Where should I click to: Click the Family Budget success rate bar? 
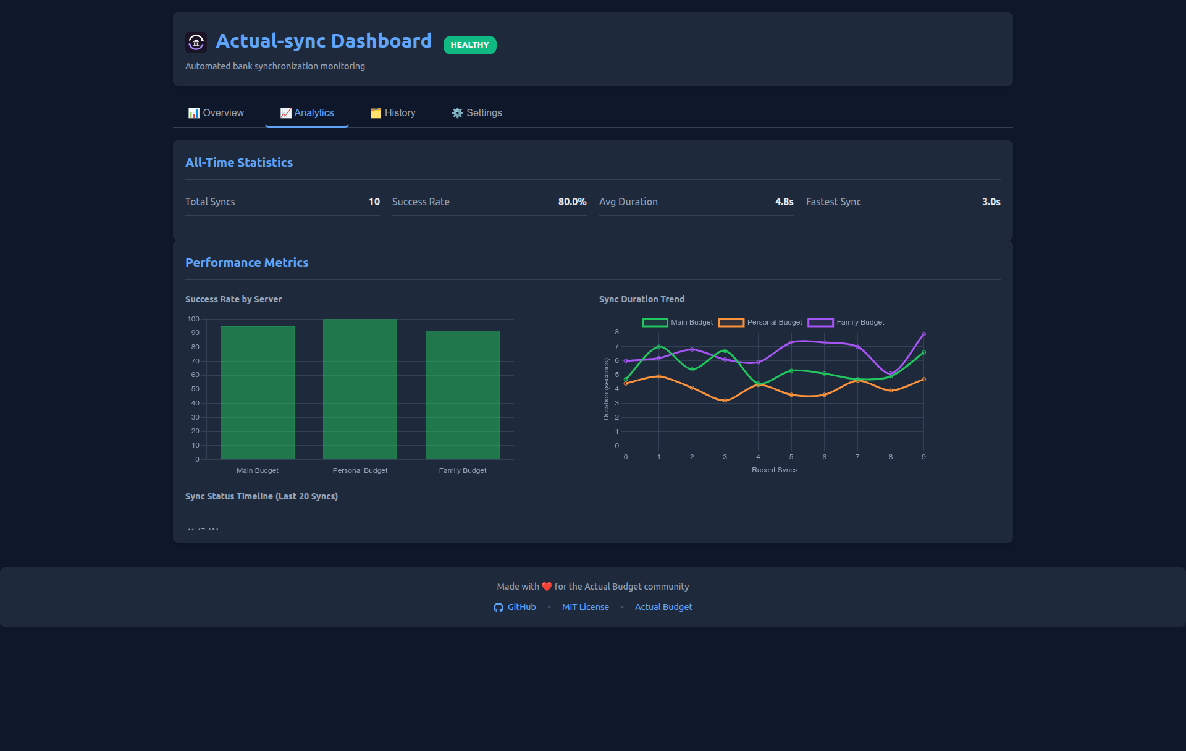coord(463,395)
